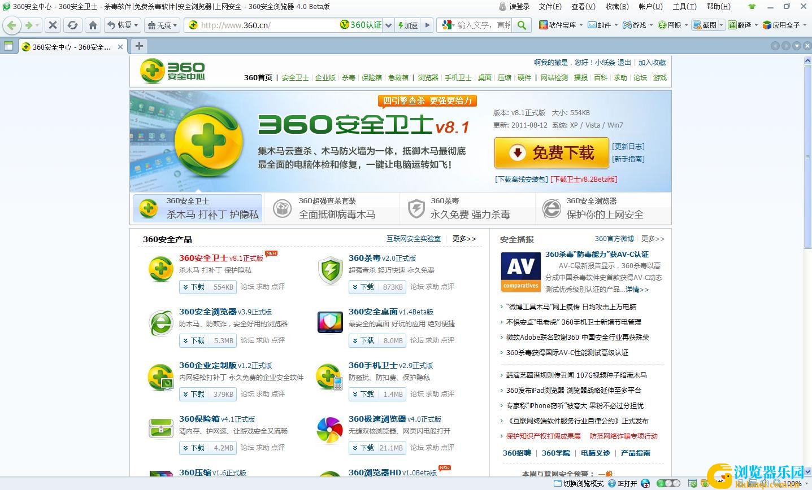
Task: Download 360杀毒 873KB button
Action: [x=377, y=287]
